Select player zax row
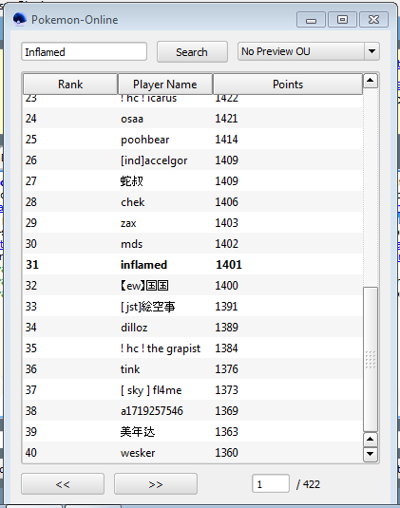The width and height of the screenshot is (400, 508). click(x=193, y=223)
